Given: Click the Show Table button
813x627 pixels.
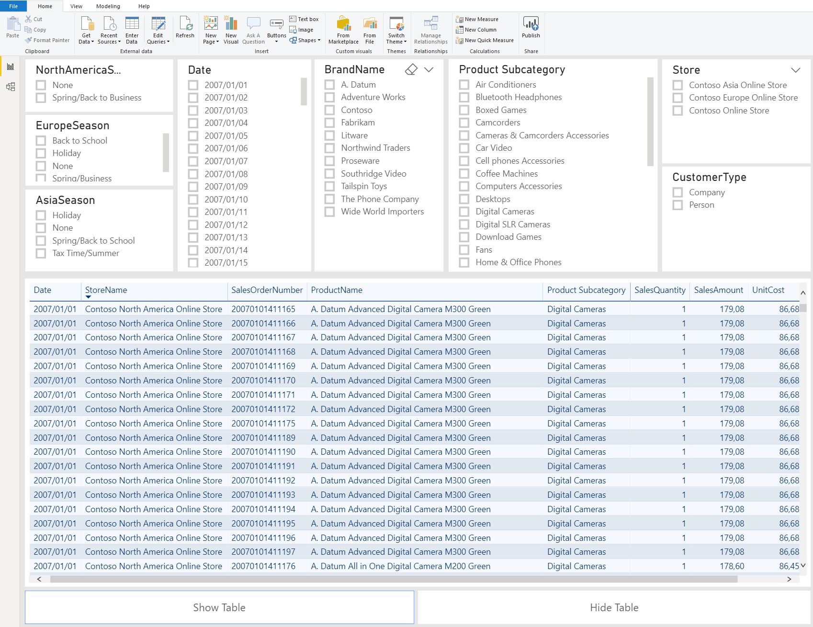Looking at the screenshot, I should coord(219,607).
